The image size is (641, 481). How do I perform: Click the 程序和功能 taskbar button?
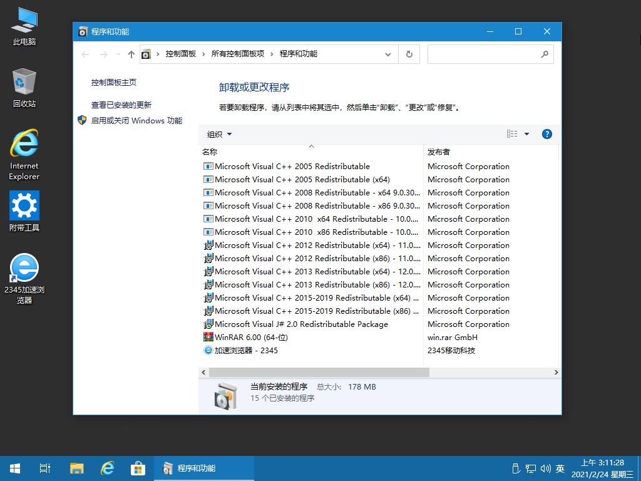[x=204, y=468]
